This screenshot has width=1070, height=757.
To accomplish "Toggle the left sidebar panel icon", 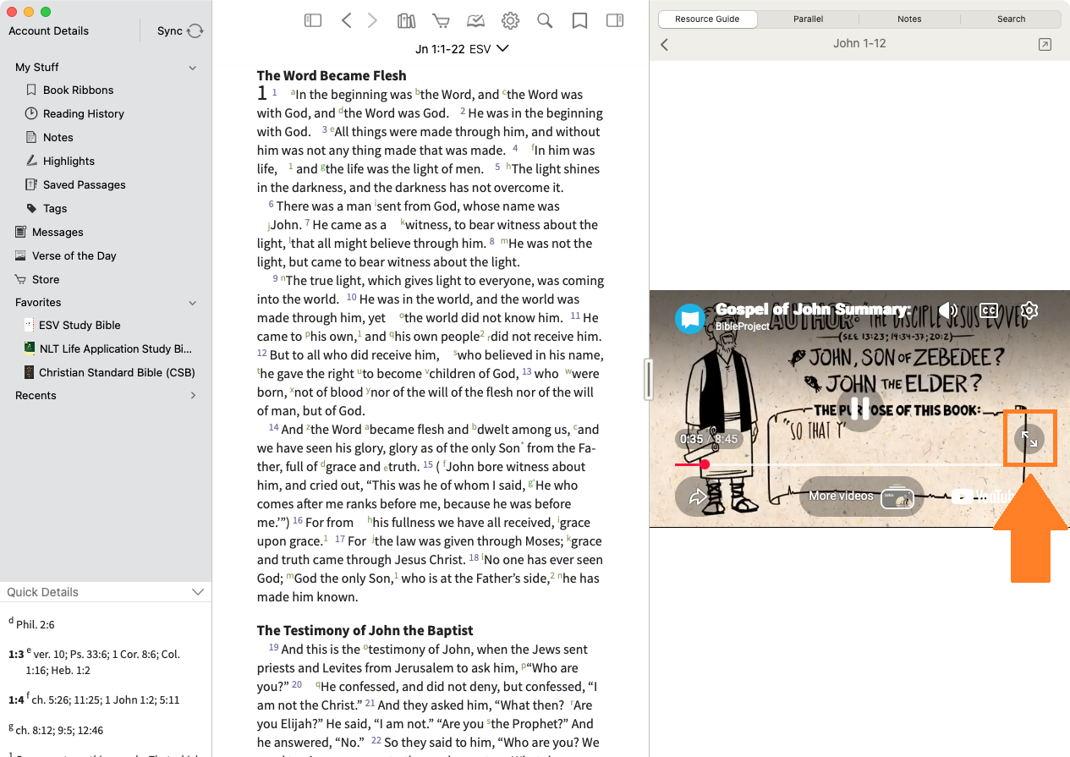I will pyautogui.click(x=313, y=21).
